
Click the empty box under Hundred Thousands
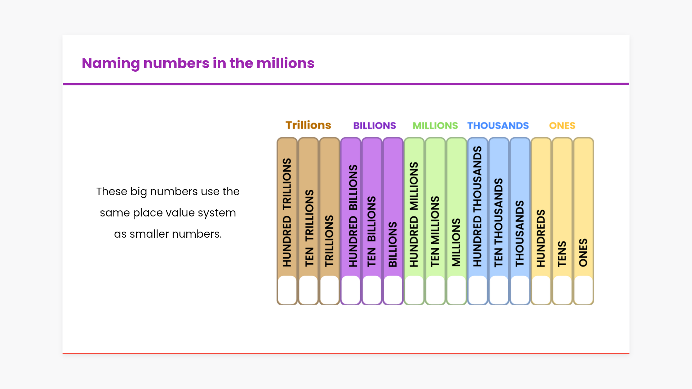478,290
